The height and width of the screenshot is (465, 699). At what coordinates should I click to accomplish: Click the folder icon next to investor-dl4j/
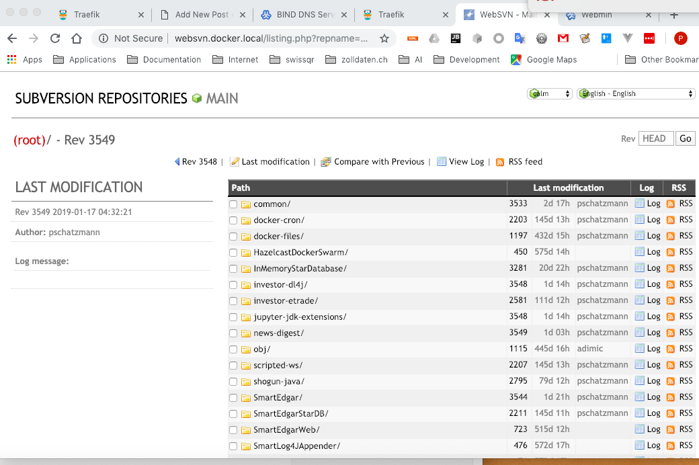pos(246,284)
